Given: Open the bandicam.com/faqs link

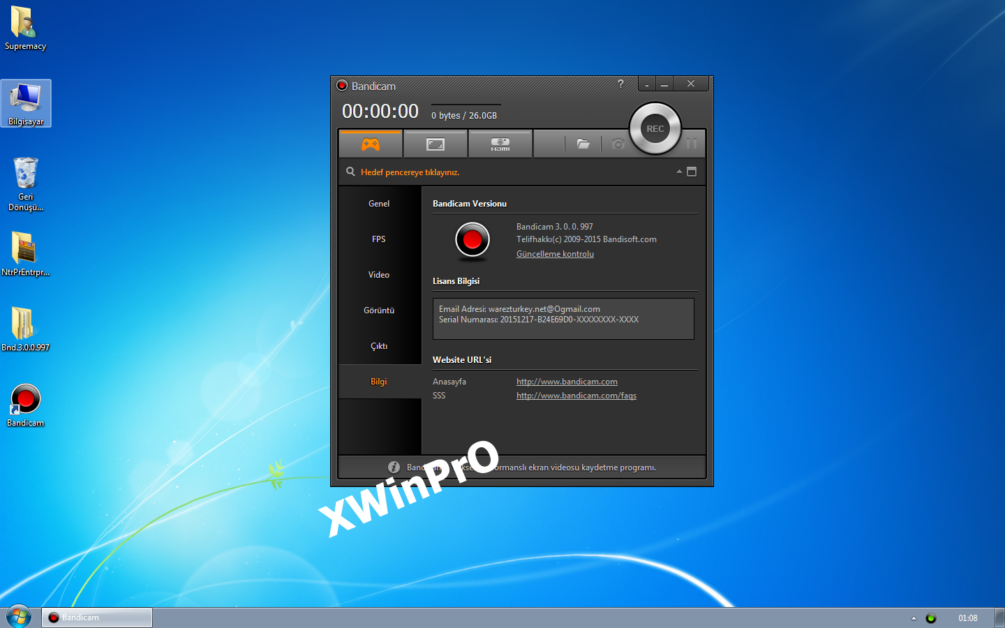Looking at the screenshot, I should pyautogui.click(x=576, y=396).
